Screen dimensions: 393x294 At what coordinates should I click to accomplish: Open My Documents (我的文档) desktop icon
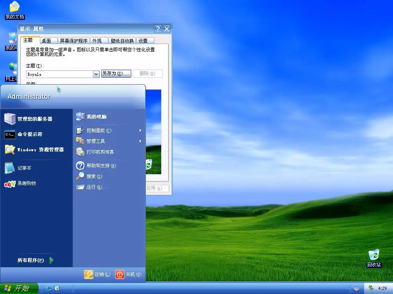tap(15, 10)
